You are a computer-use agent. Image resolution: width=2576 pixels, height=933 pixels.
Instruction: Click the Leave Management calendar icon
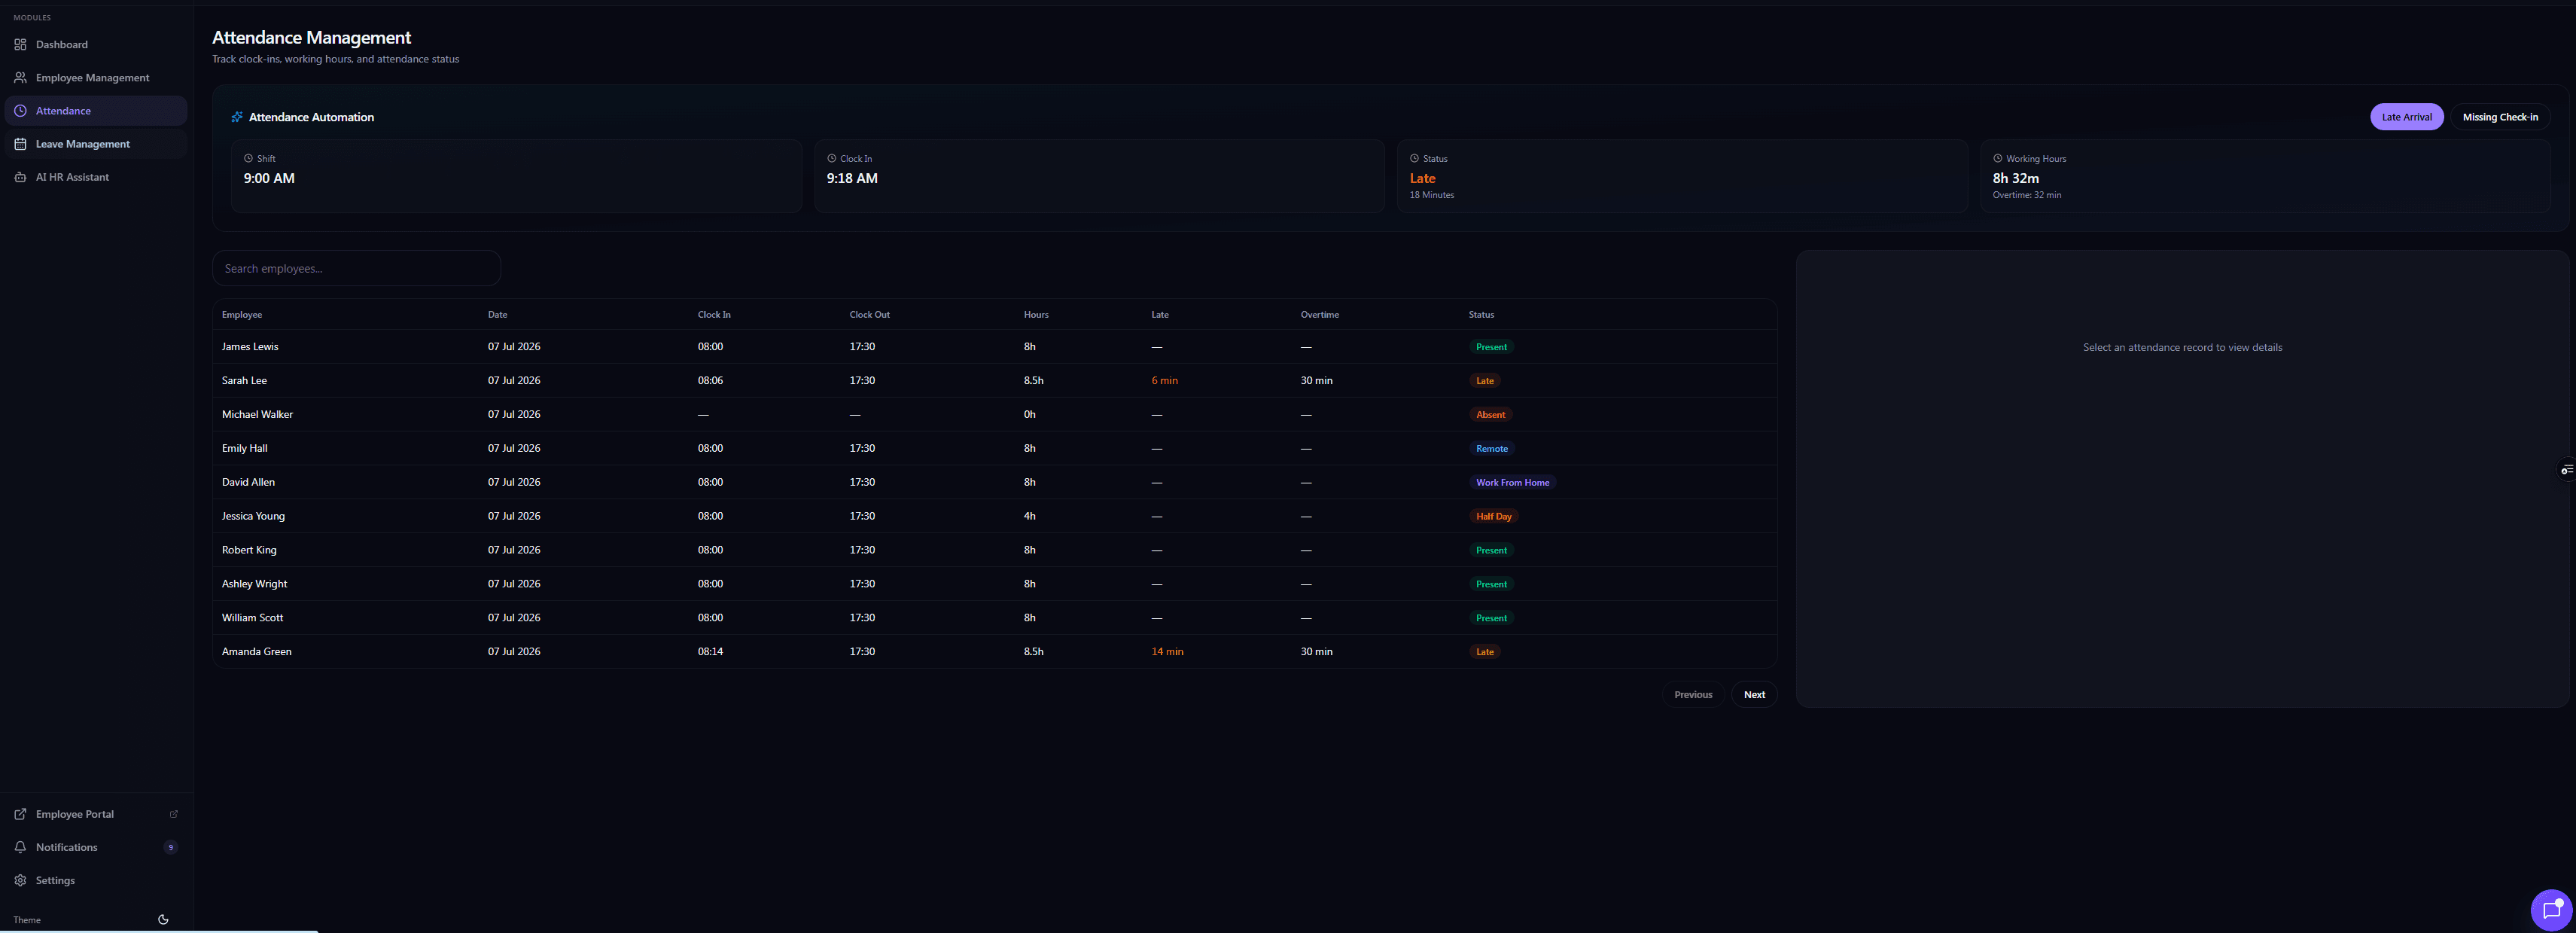pyautogui.click(x=20, y=144)
